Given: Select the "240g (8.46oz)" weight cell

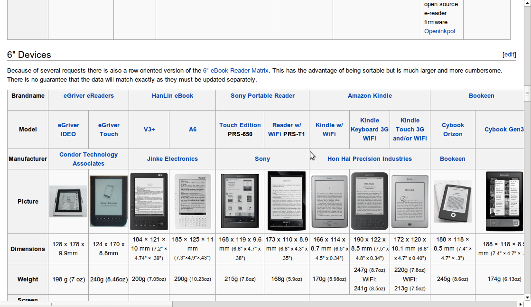Looking at the screenshot, I should click(x=109, y=279).
